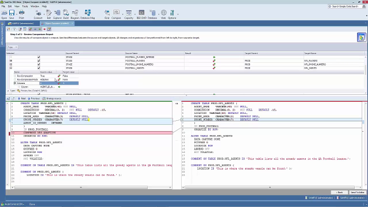Collapse the FOOTBALL_AGENTS row
Screen dimensions: 368x207
point(11,68)
